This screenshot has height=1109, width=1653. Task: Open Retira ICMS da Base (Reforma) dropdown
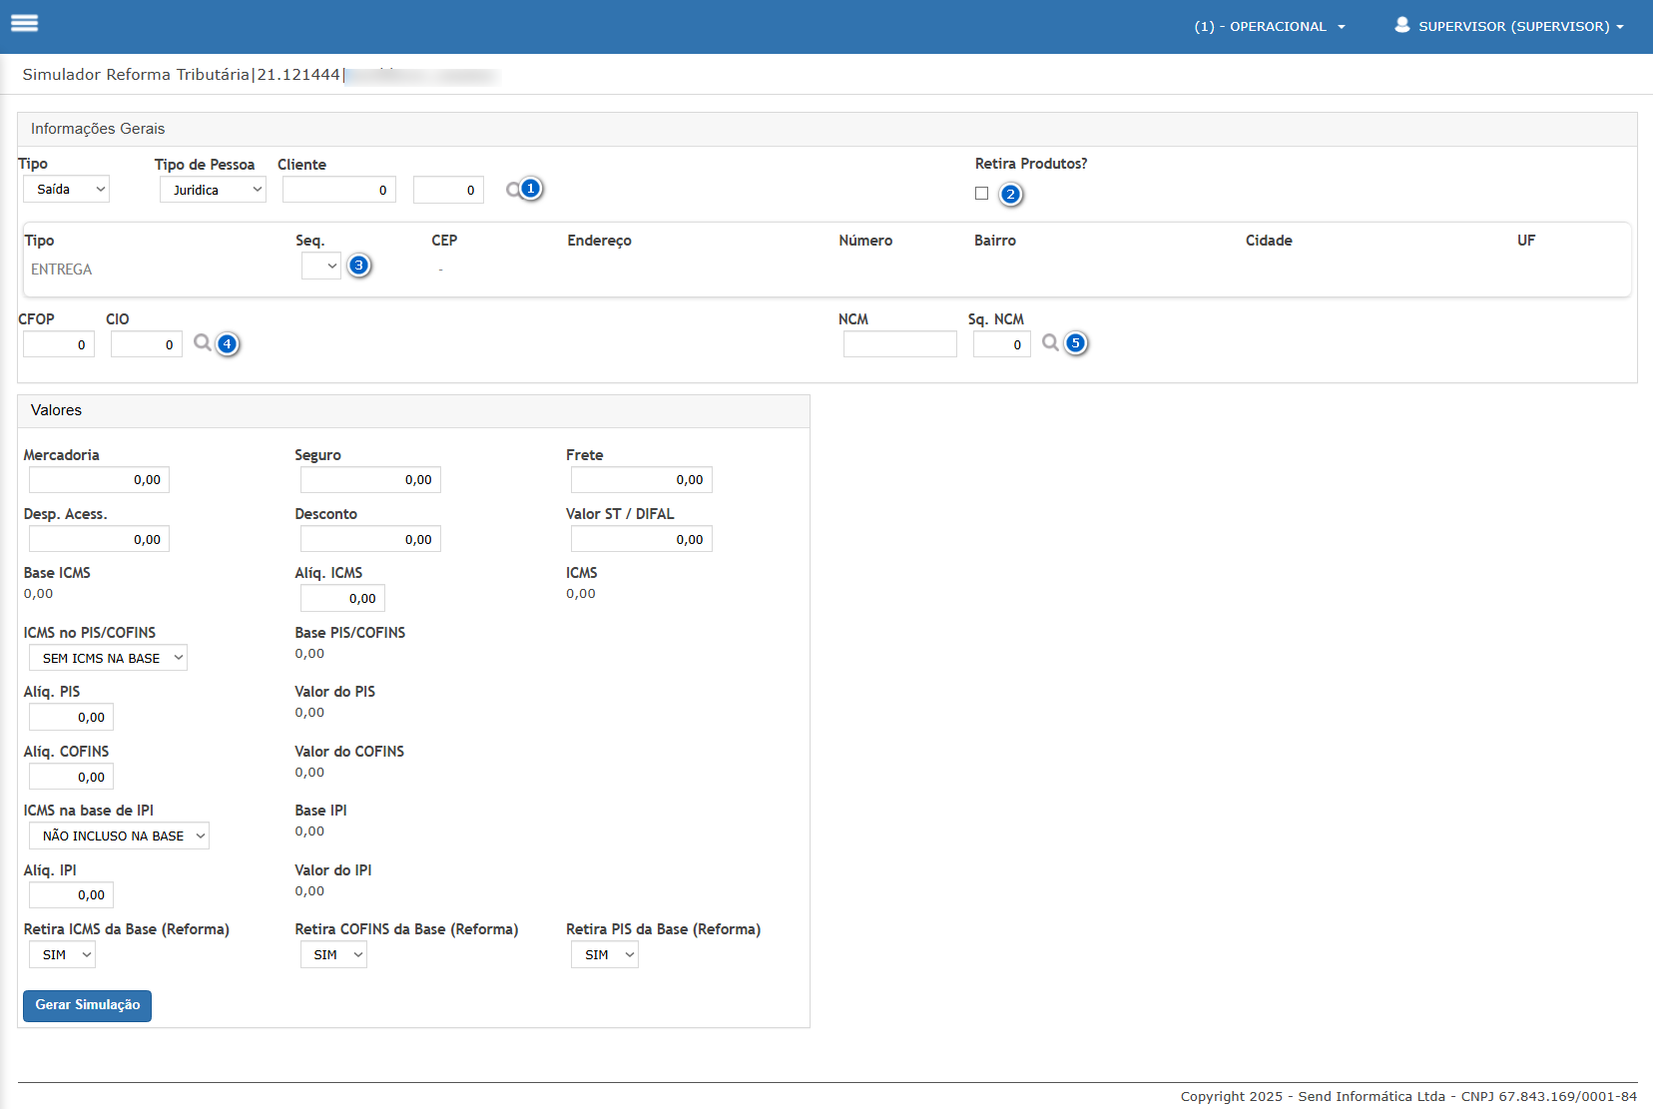[x=63, y=955]
